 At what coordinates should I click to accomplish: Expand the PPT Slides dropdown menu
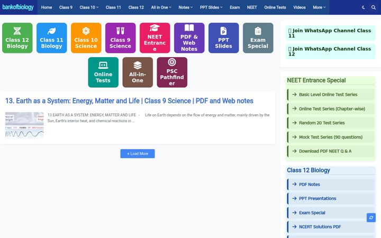[211, 7]
